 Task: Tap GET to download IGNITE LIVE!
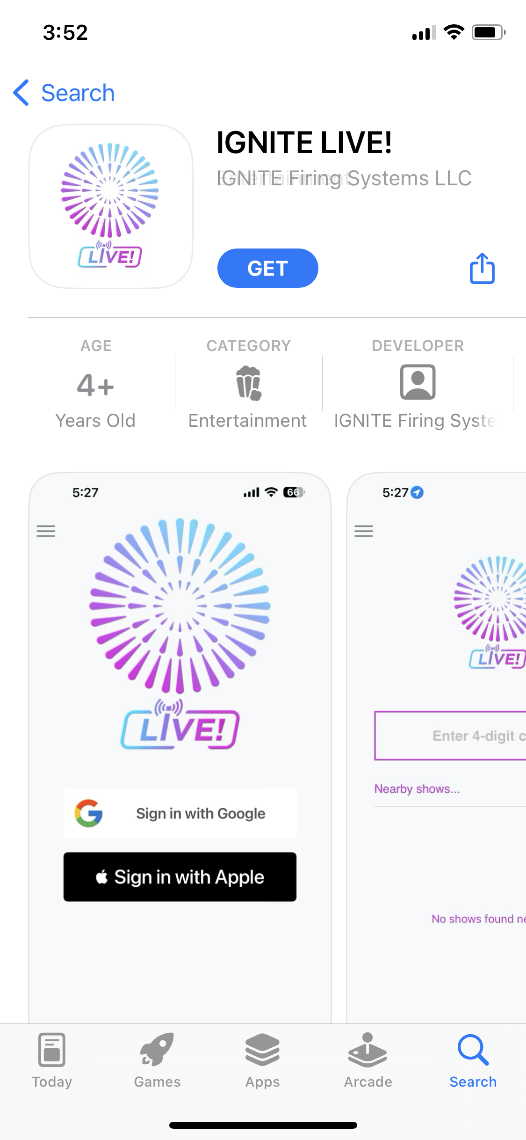tap(267, 268)
